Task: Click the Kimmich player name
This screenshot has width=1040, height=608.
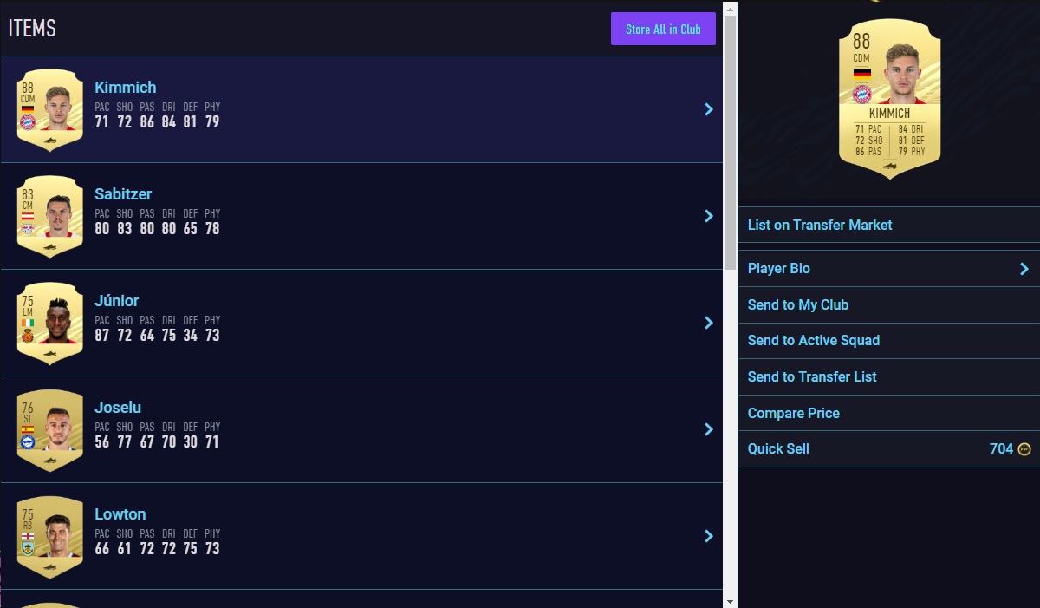Action: click(x=126, y=88)
